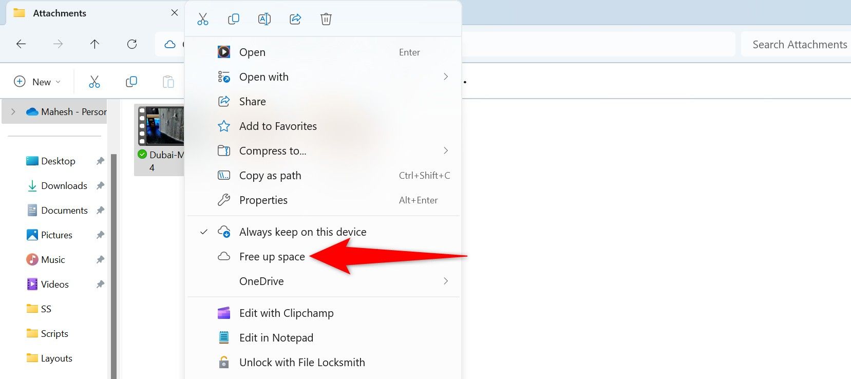Click the Cut icon in Explorer toolbar
Image resolution: width=851 pixels, height=379 pixels.
click(x=94, y=82)
